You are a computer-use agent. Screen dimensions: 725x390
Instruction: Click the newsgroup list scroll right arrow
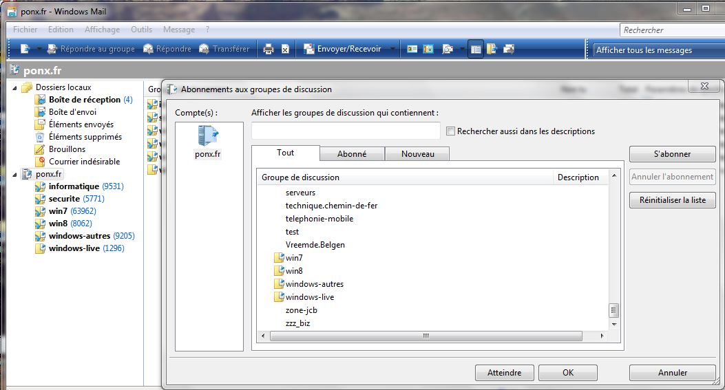[602, 336]
